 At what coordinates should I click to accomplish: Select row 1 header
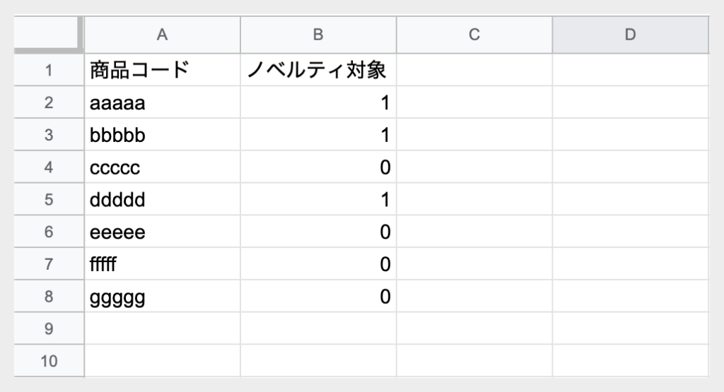click(49, 70)
